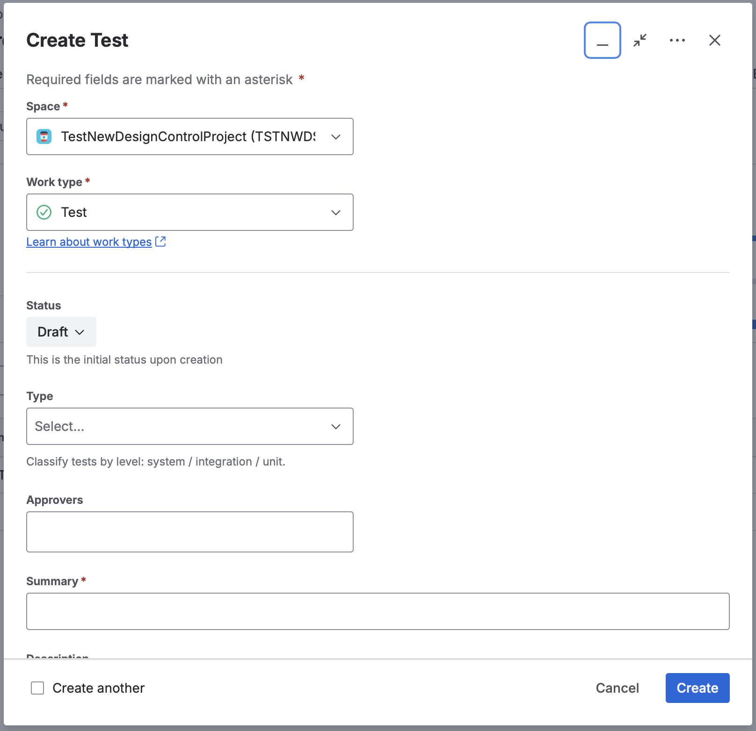756x731 pixels.
Task: Expand the Draft status dropdown
Action: pyautogui.click(x=61, y=332)
